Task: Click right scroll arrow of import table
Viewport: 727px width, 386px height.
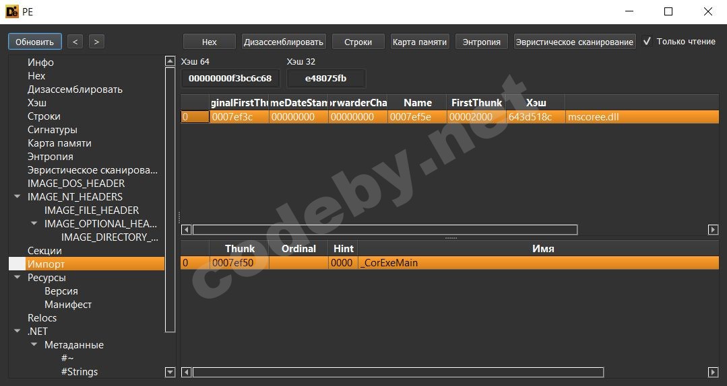Action: coord(713,230)
